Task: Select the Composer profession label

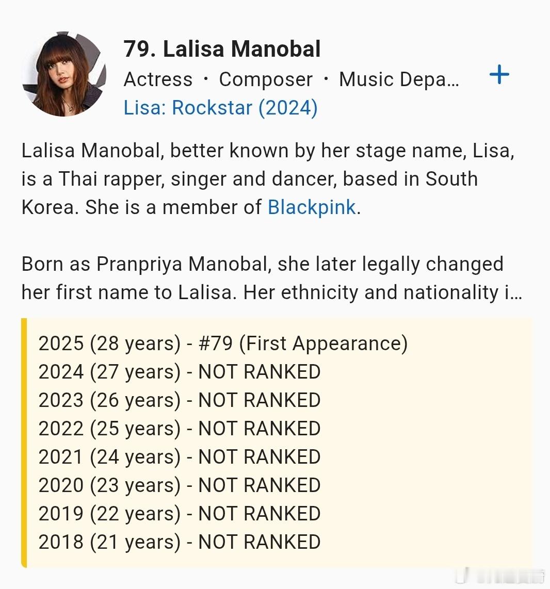Action: (x=266, y=80)
